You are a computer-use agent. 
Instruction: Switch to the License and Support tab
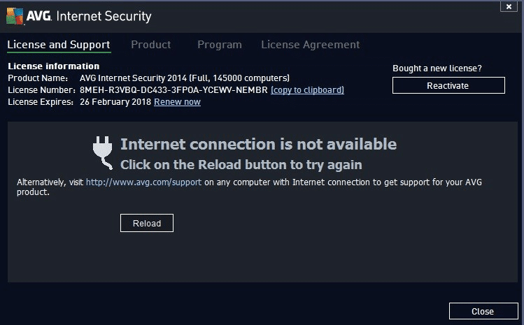(59, 45)
